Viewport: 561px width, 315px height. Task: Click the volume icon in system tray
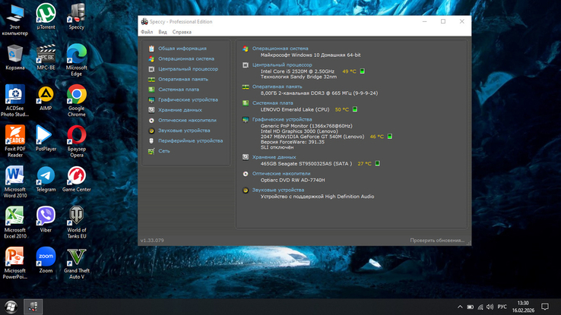(x=490, y=307)
